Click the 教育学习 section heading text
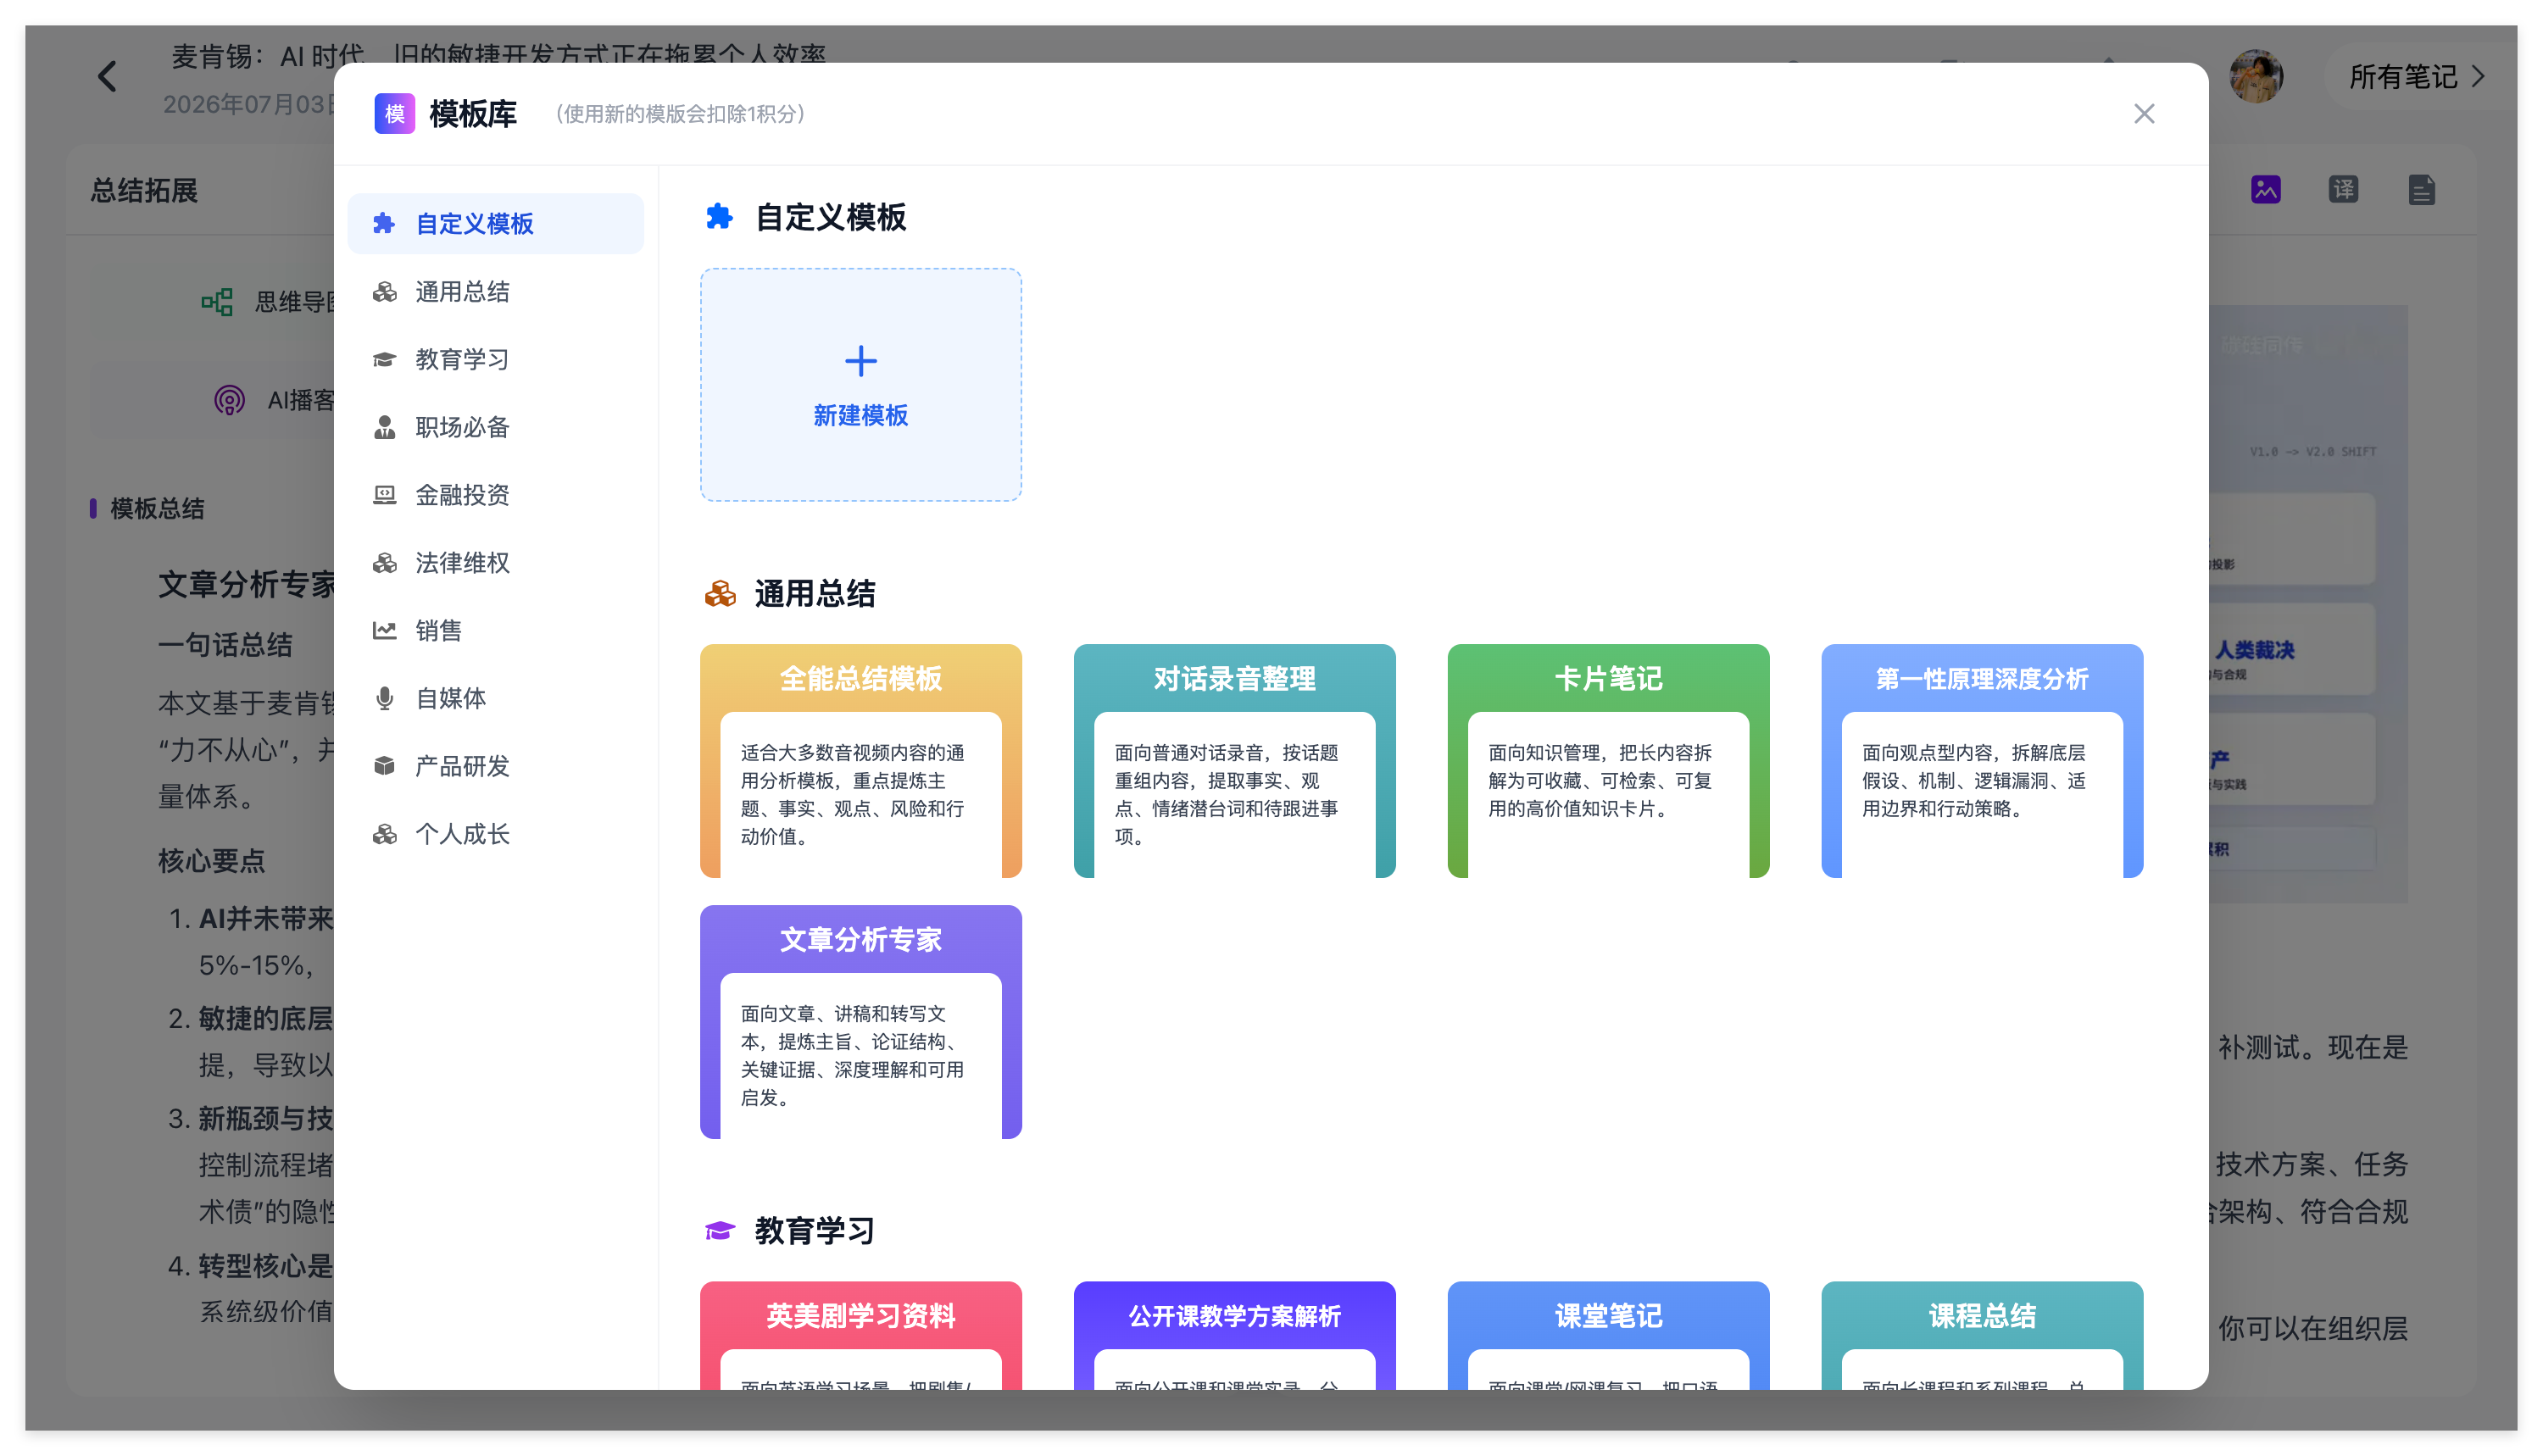This screenshot has height=1456, width=2543. (x=815, y=1231)
